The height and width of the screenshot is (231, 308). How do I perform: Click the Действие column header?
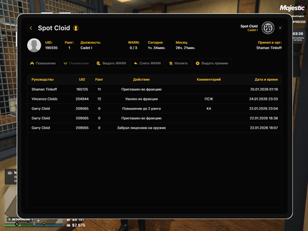(x=141, y=79)
